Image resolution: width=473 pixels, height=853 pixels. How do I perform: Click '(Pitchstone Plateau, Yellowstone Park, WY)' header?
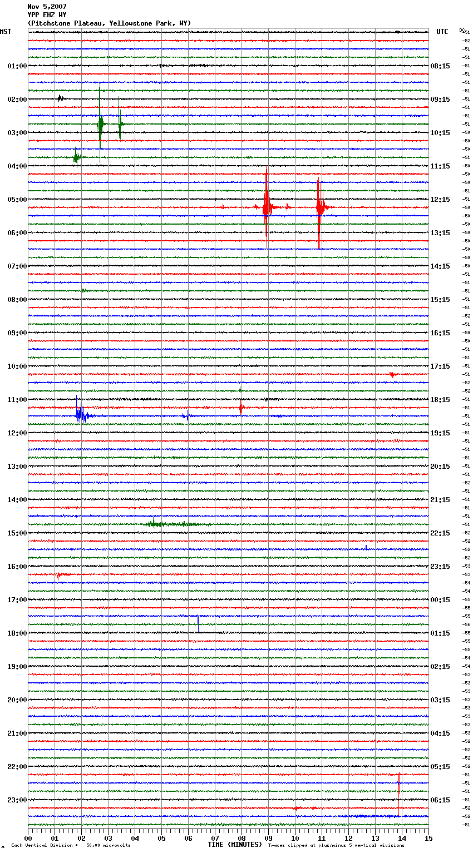109,23
